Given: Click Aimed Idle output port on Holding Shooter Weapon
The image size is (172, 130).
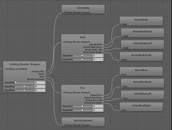Looking at the screenshot, I should [x=45, y=72].
